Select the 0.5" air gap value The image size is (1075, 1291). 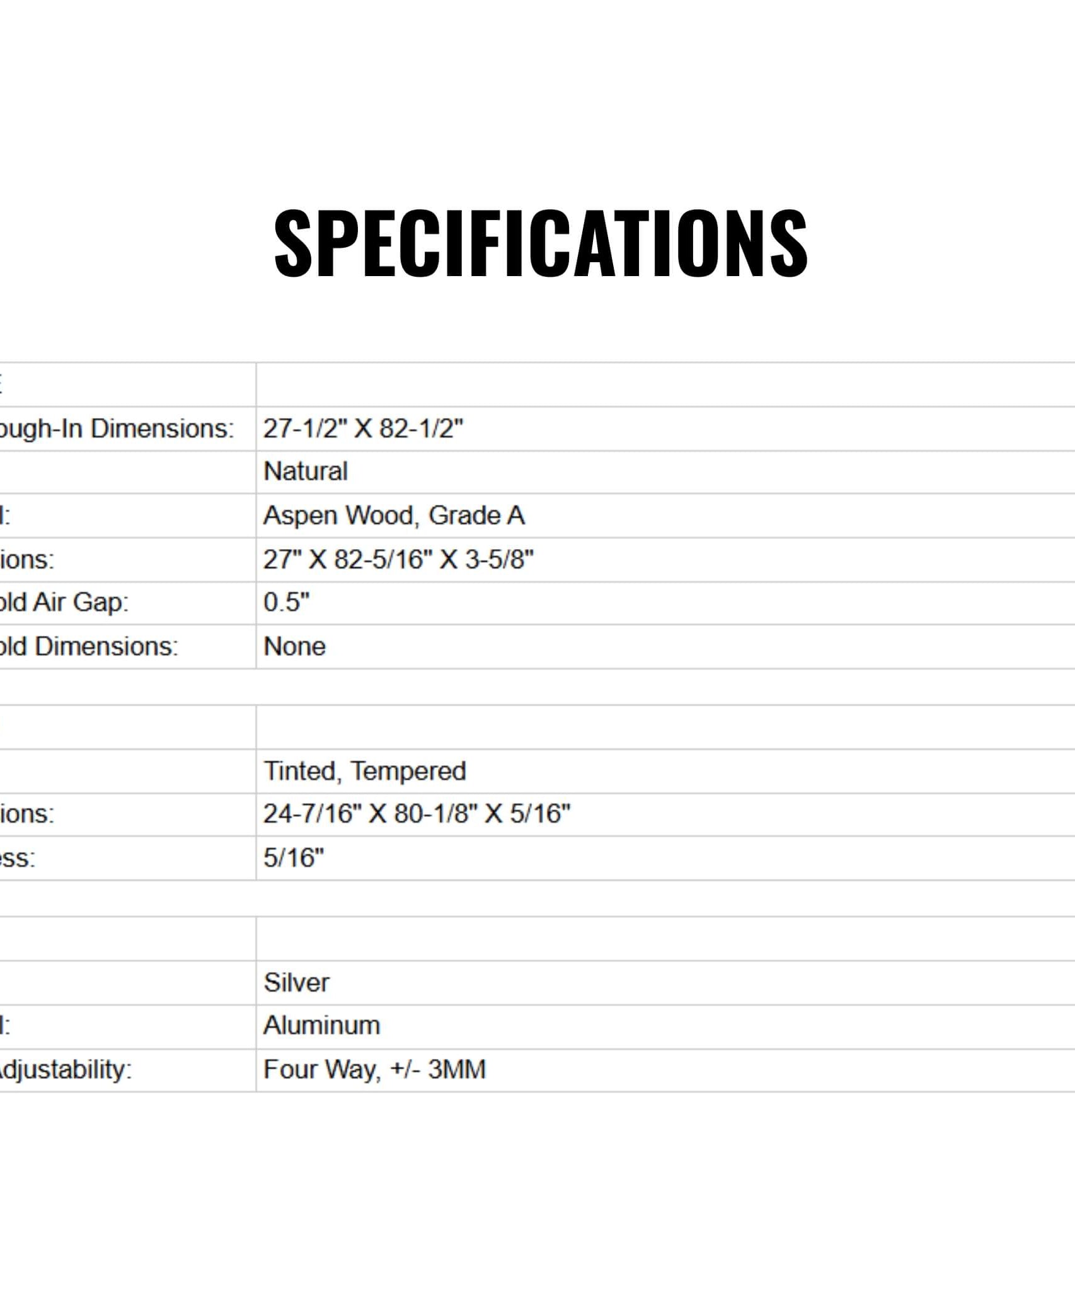pos(286,603)
